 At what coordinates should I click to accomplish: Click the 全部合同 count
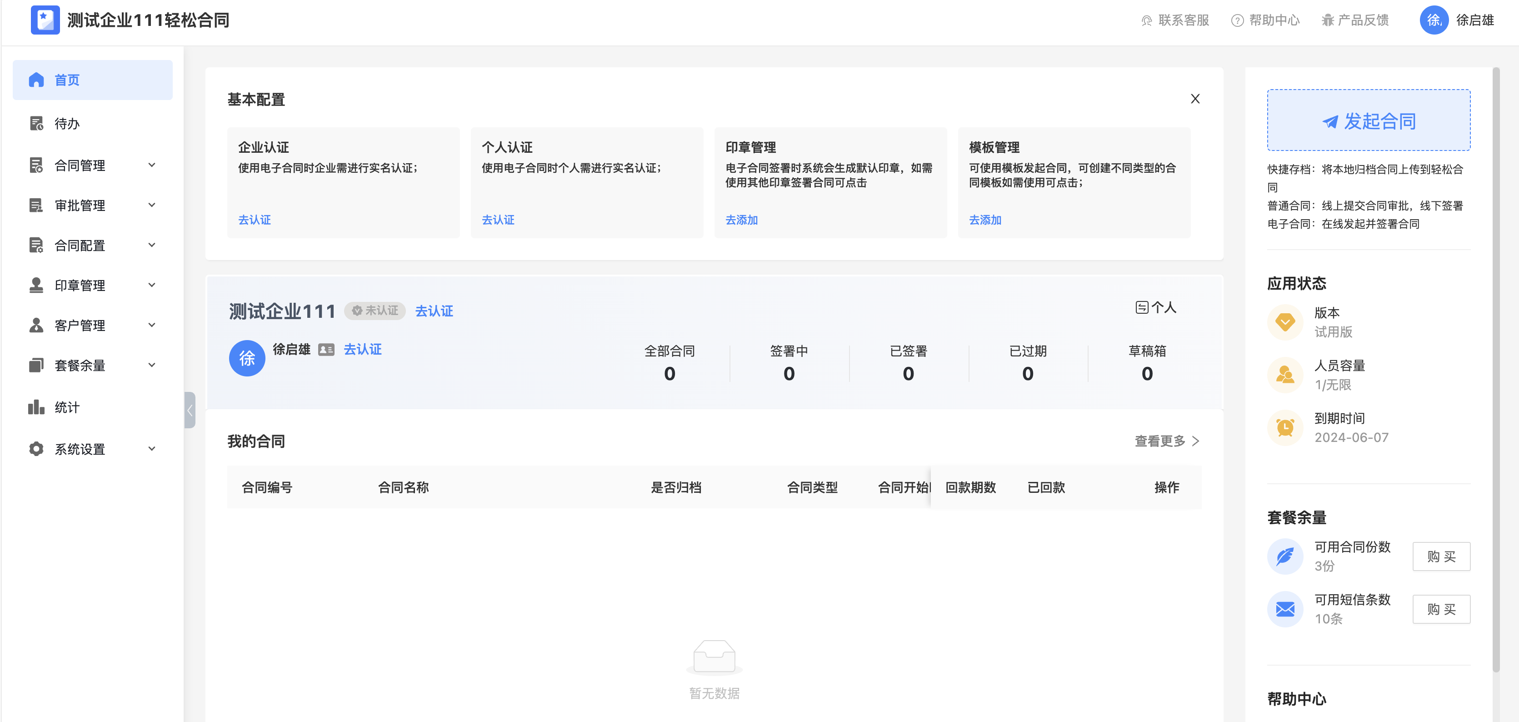point(670,373)
